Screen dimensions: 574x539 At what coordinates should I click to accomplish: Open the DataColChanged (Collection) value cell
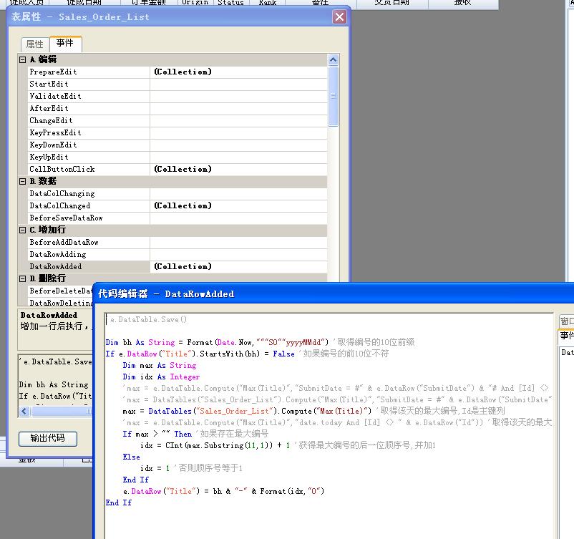click(238, 205)
